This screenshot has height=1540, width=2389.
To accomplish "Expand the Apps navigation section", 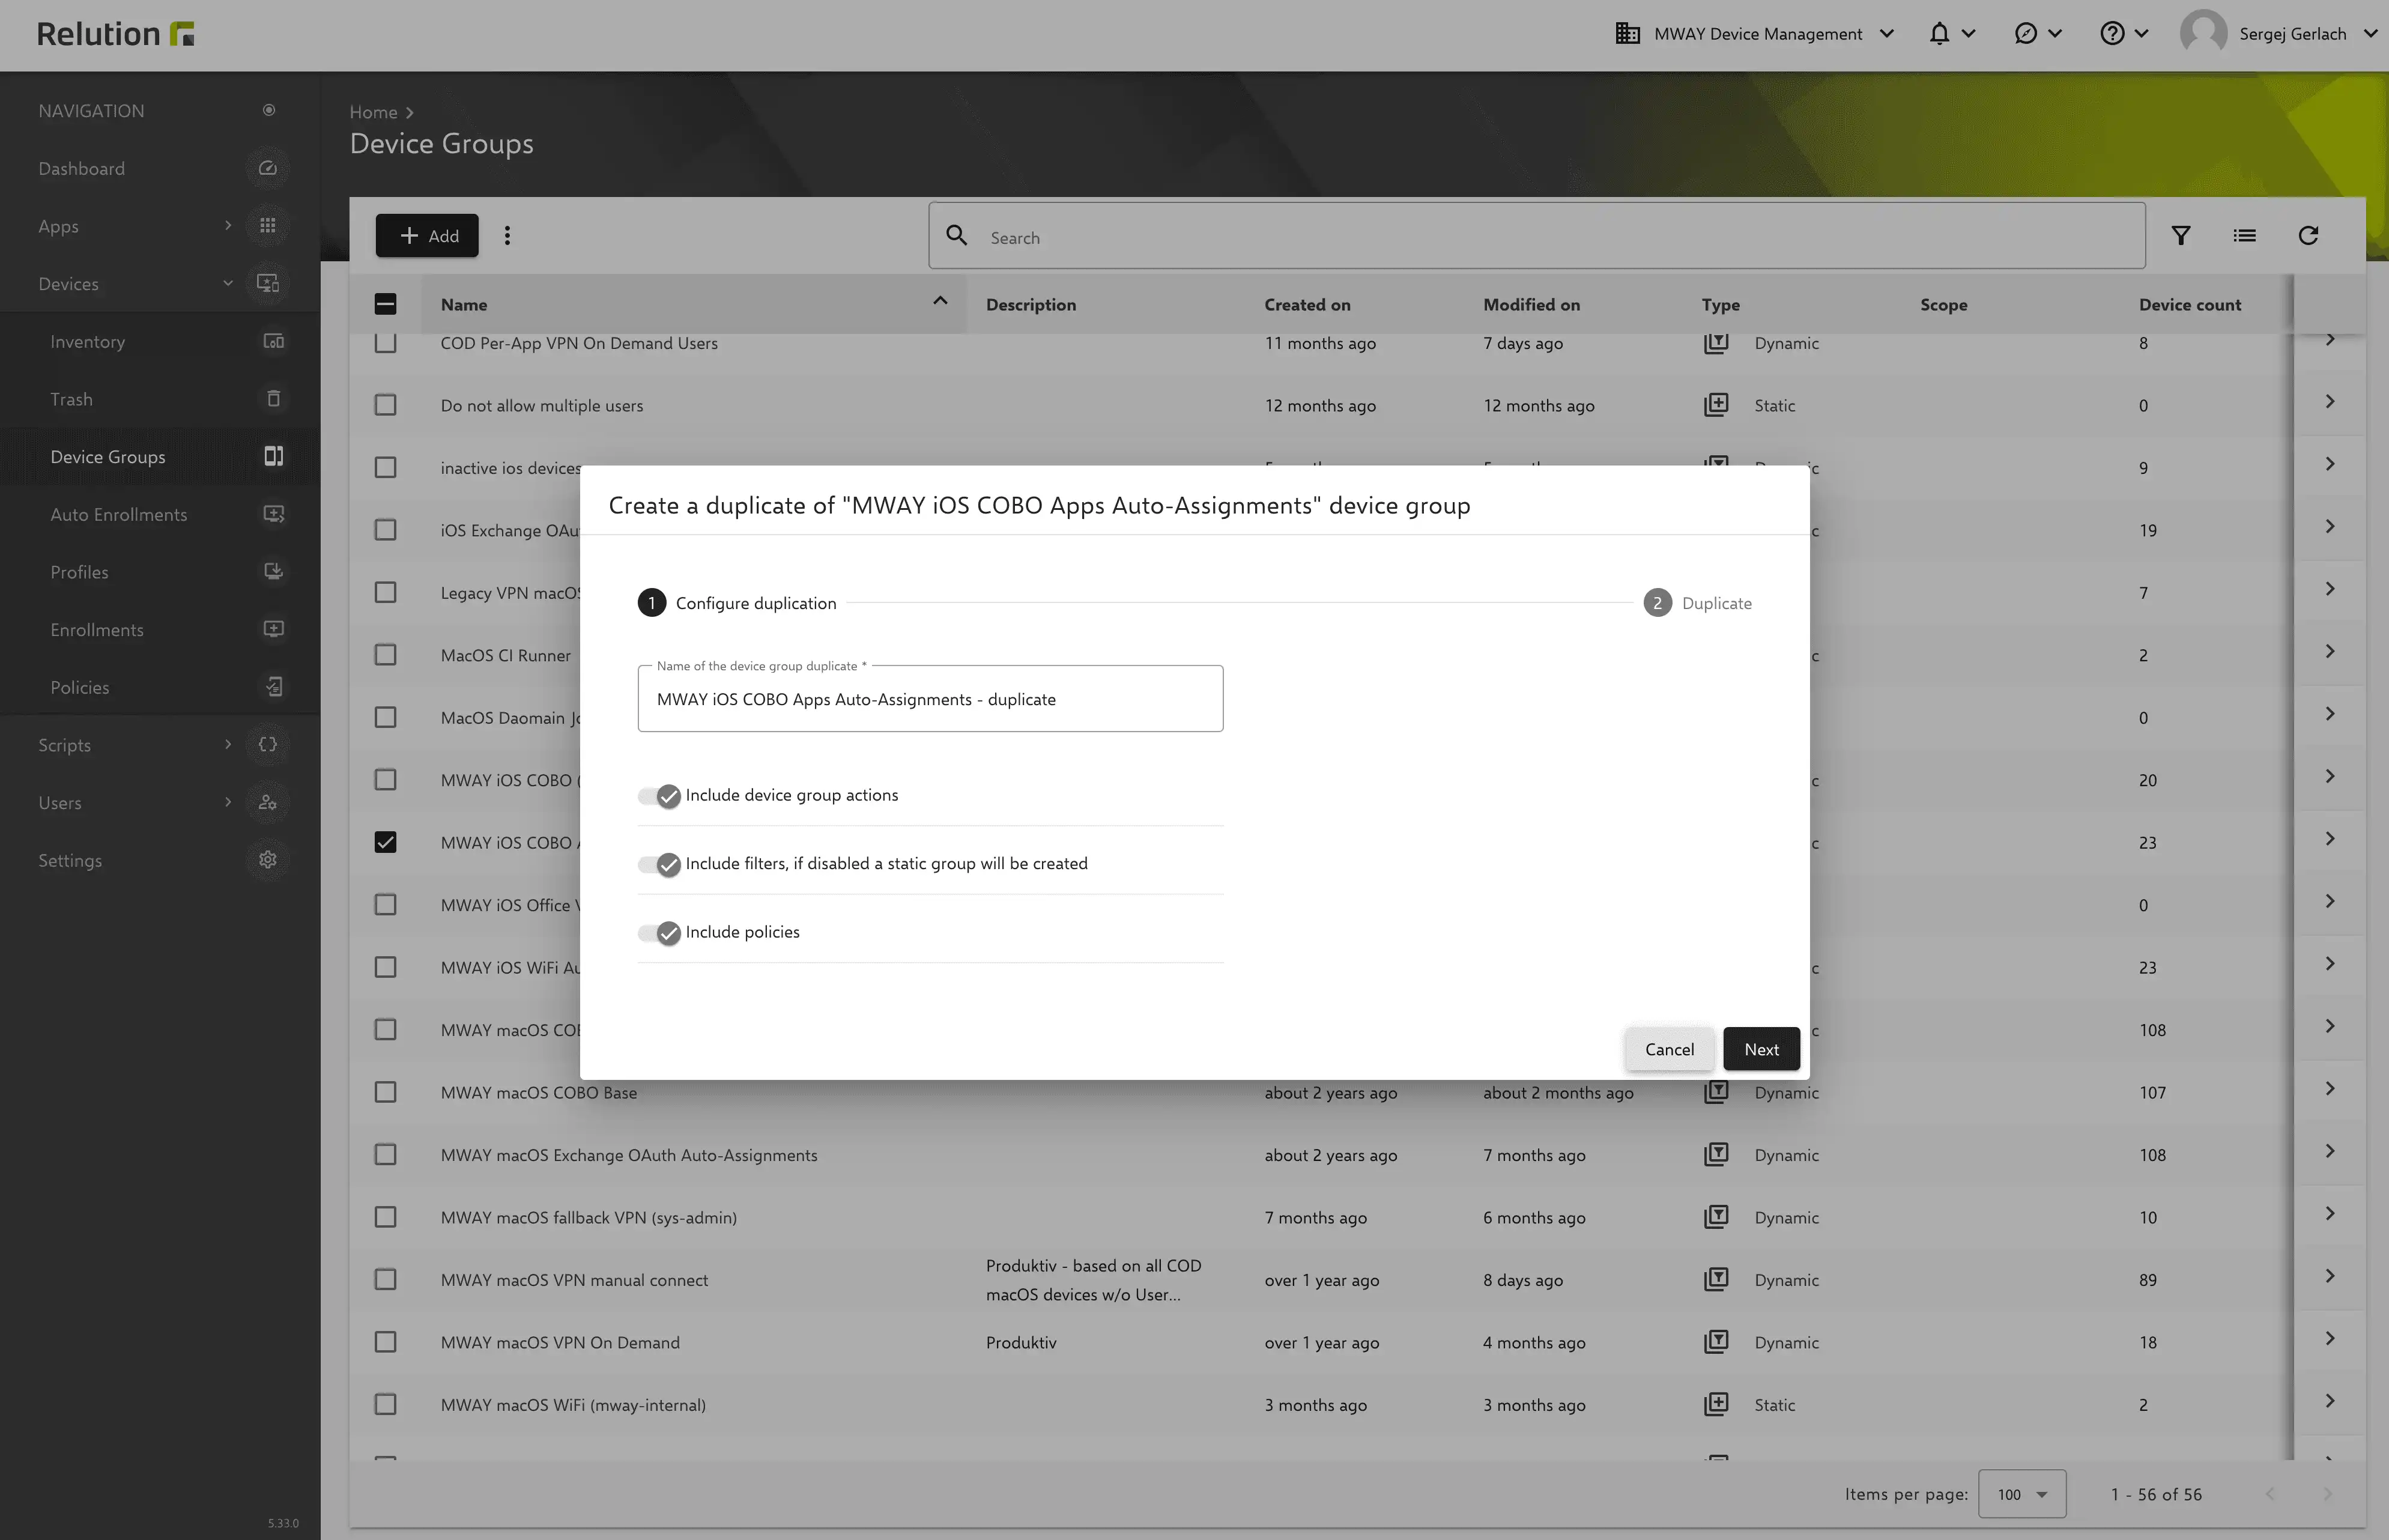I will pyautogui.click(x=228, y=226).
